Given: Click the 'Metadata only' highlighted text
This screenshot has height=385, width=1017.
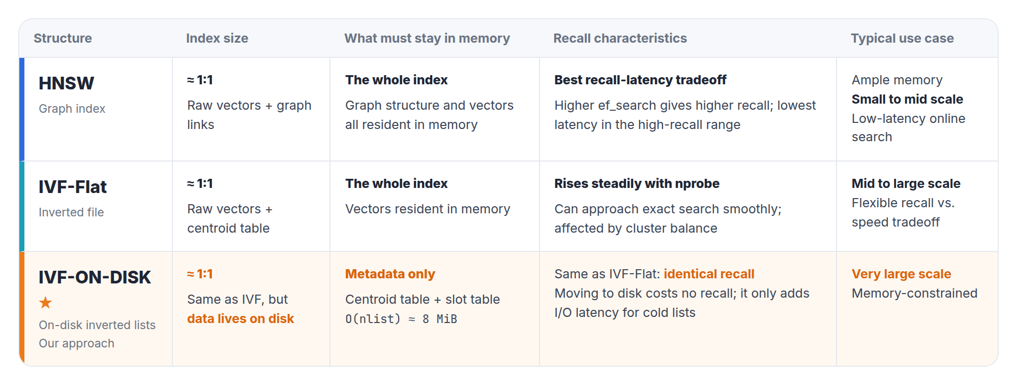Looking at the screenshot, I should point(390,274).
